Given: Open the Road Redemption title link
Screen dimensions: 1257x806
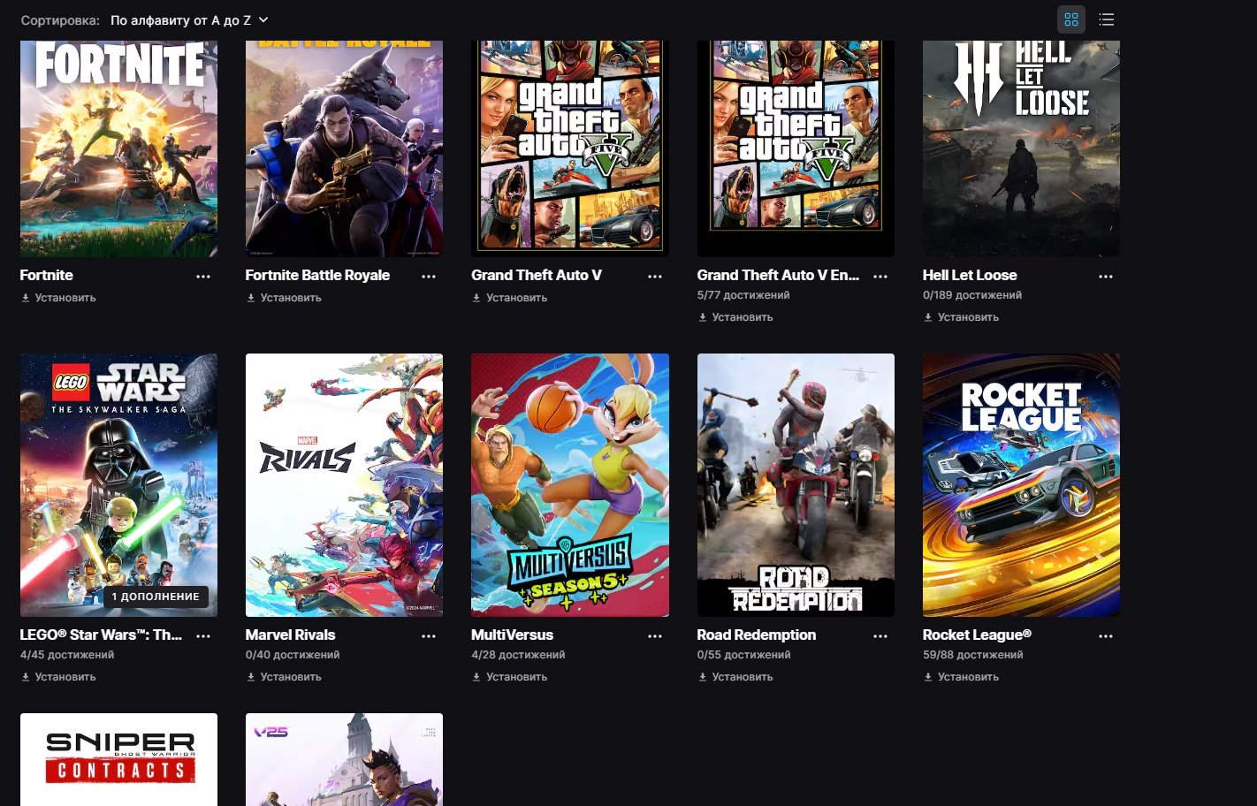Looking at the screenshot, I should tap(756, 635).
